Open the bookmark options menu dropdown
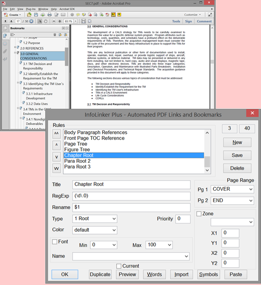 click(x=13, y=35)
